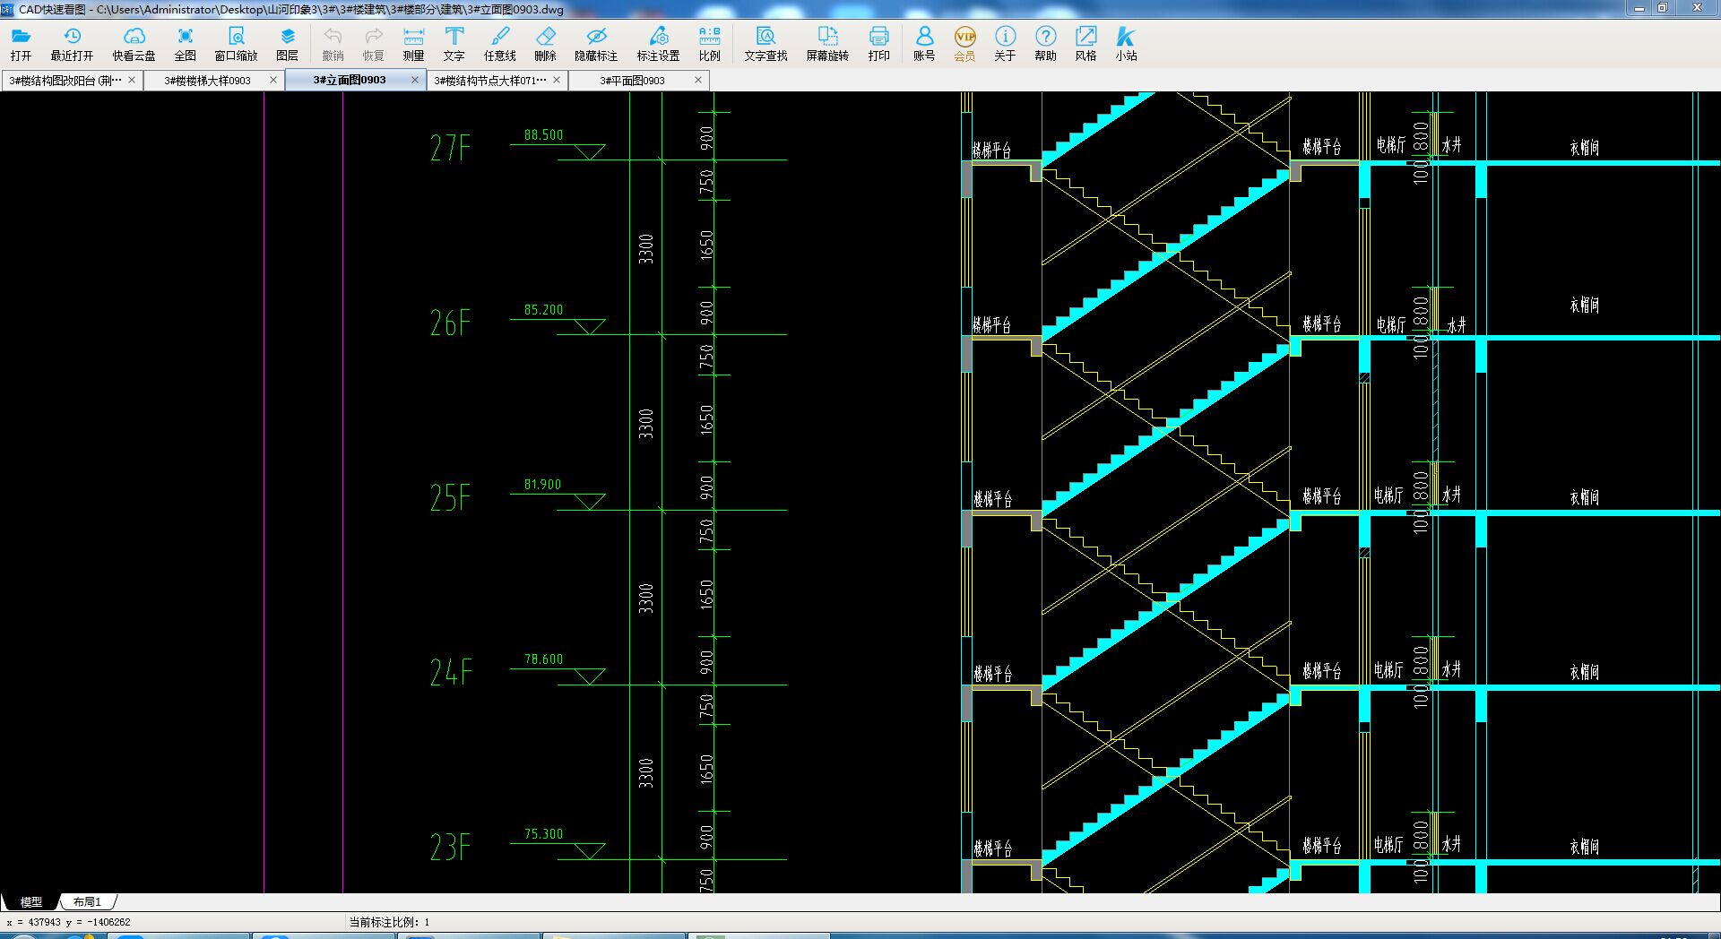This screenshot has width=1721, height=939.
Task: Switch to the 布局1 layout tab
Action: coord(87,902)
